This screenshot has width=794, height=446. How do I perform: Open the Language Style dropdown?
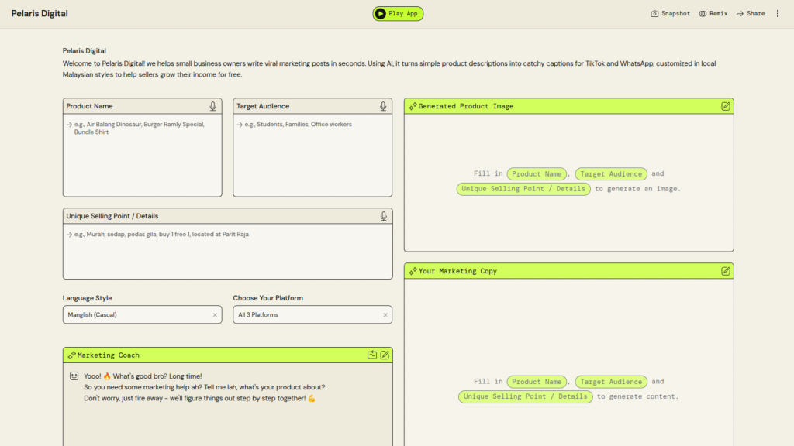pos(136,315)
